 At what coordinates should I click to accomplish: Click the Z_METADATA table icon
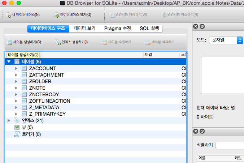pyautogui.click(x=24, y=108)
